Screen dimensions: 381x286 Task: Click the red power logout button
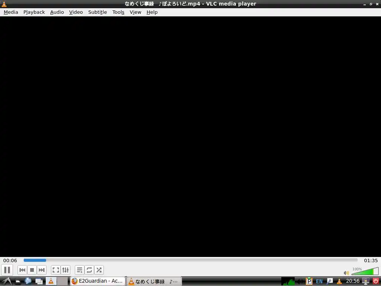pos(376,282)
